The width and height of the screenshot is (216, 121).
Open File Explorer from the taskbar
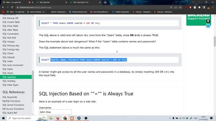[x=51, y=118]
